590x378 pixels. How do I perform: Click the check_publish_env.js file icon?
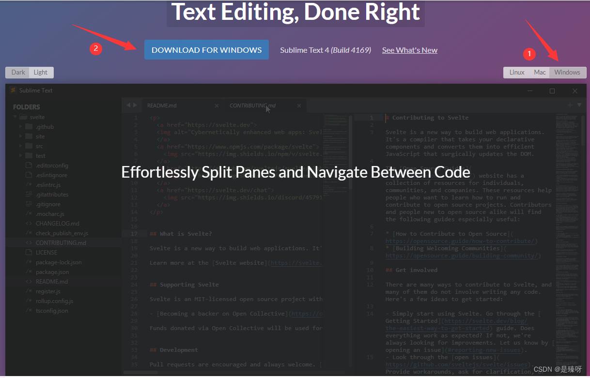[x=29, y=233]
